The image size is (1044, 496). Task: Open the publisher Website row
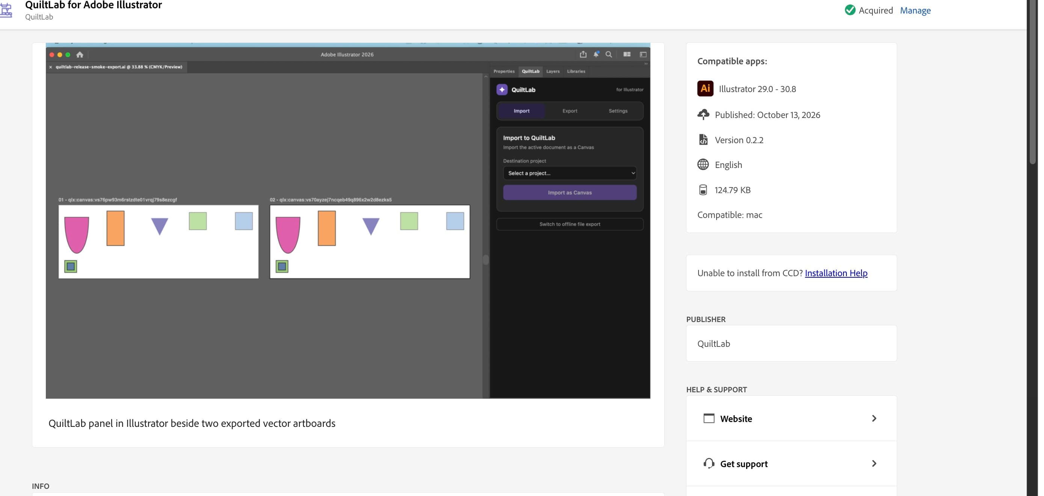tap(791, 418)
